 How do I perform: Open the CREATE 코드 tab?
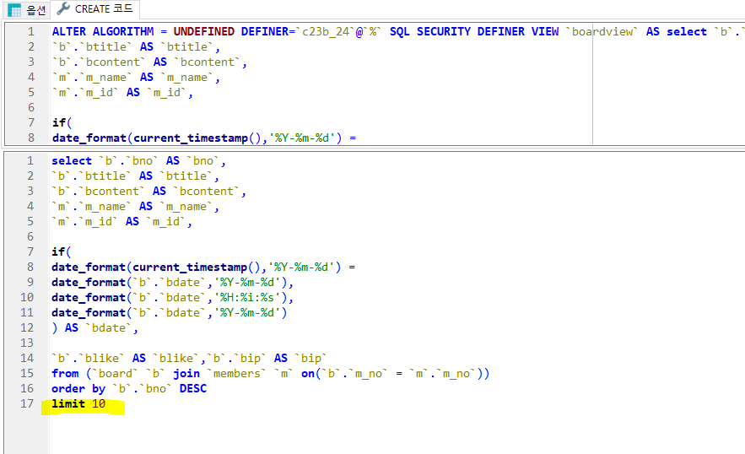95,9
